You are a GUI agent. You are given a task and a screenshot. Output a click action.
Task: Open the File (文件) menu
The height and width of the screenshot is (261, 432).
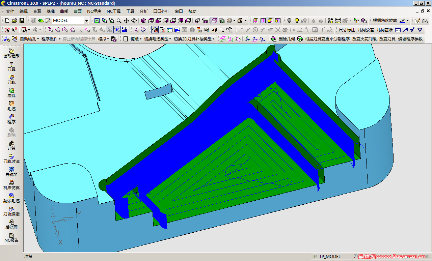(10, 11)
